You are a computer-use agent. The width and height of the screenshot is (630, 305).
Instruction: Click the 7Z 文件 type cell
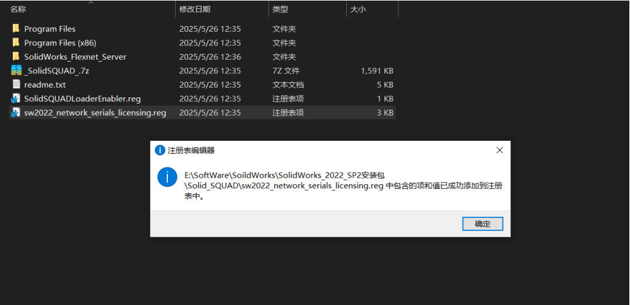(286, 71)
